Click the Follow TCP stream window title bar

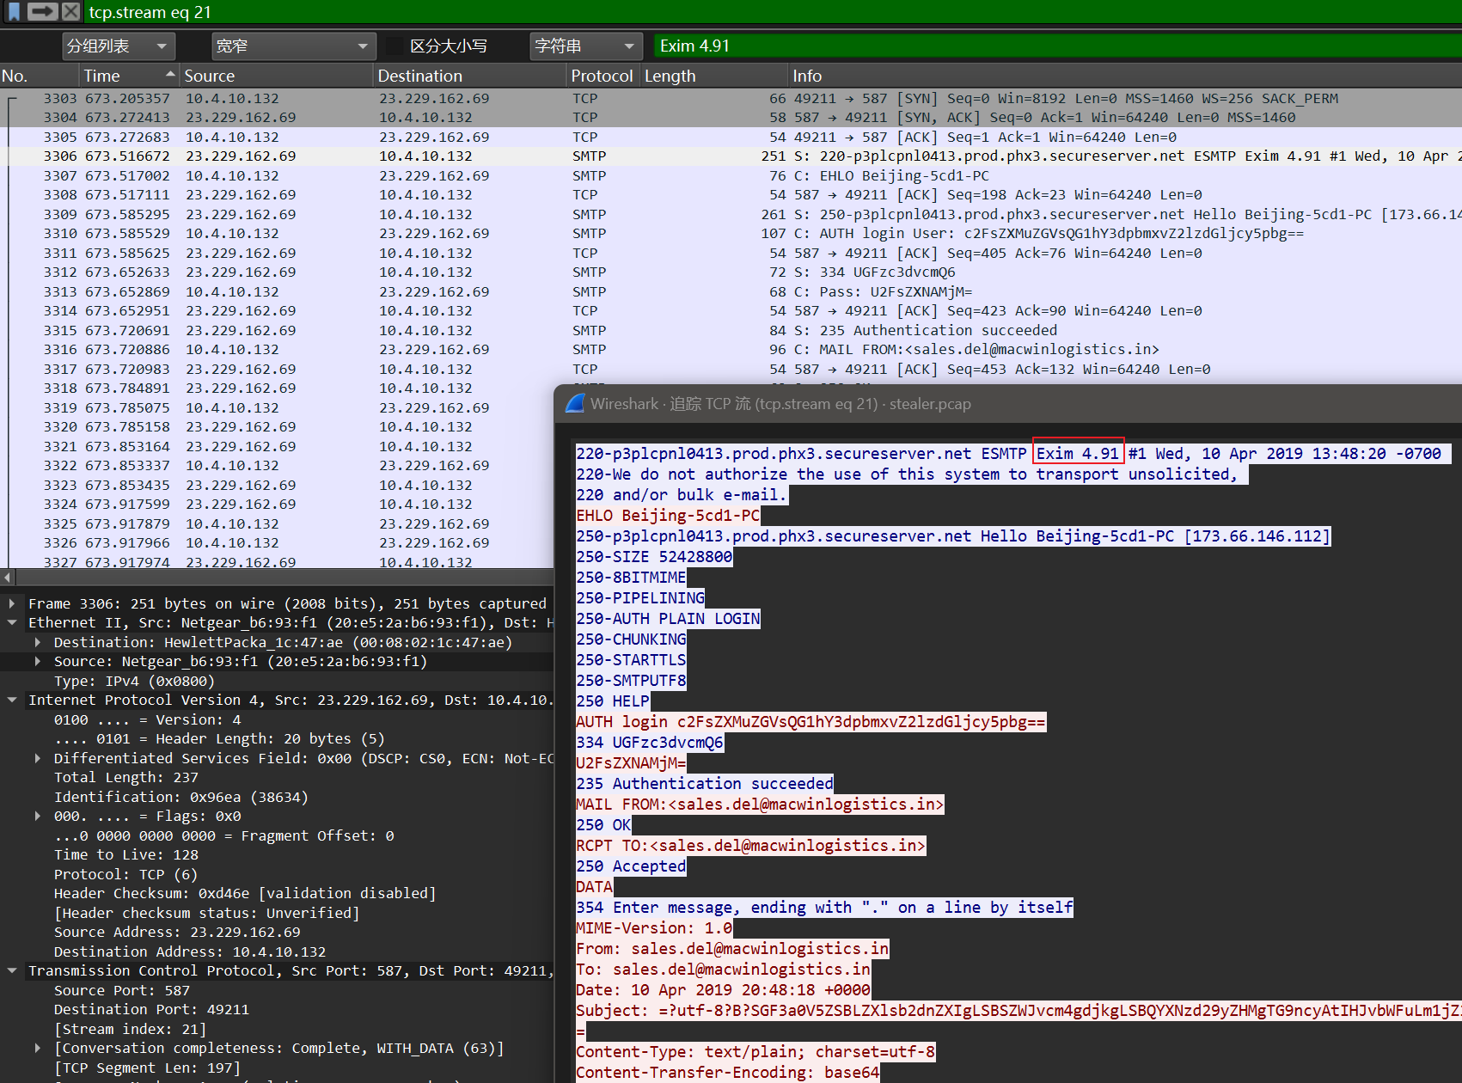tap(1008, 403)
